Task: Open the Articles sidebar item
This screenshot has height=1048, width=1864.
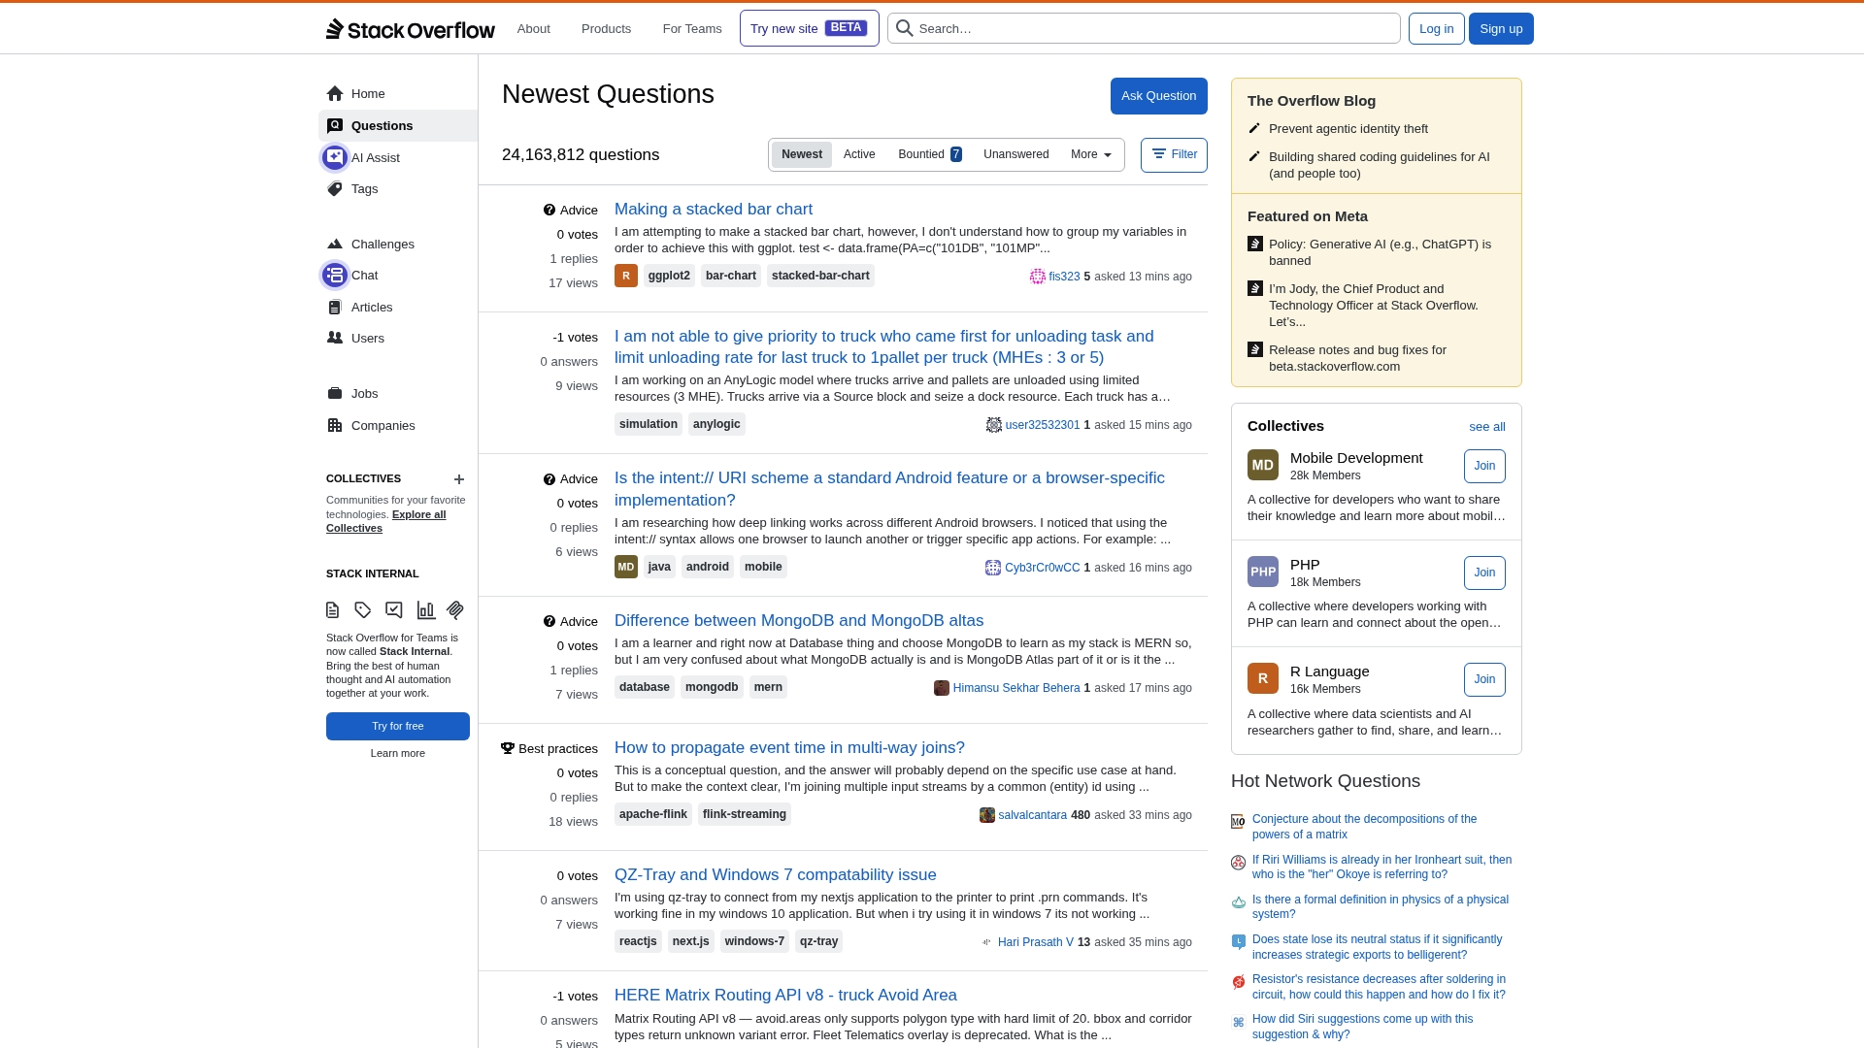Action: 371,308
